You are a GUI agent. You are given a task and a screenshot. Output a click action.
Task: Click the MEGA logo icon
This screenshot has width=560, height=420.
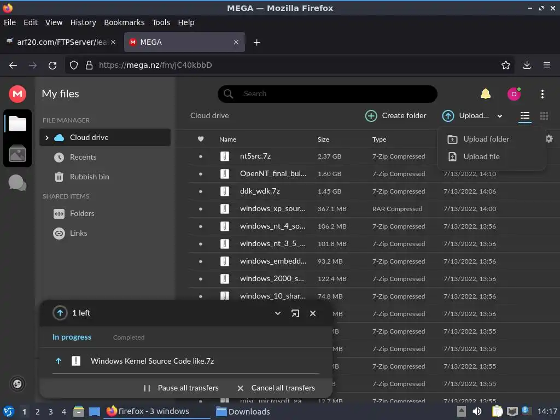[17, 94]
